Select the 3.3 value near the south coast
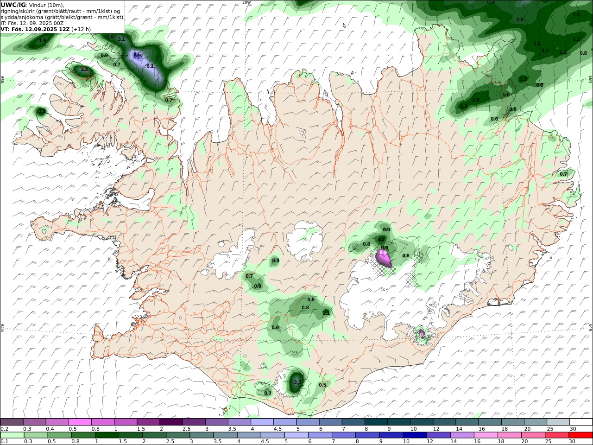This screenshot has height=445, width=593. [297, 383]
